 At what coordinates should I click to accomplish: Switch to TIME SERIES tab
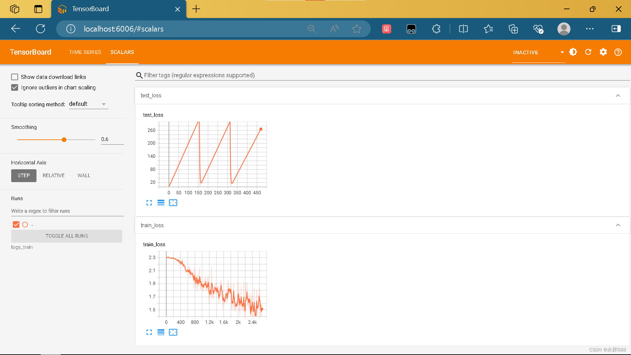click(x=85, y=52)
